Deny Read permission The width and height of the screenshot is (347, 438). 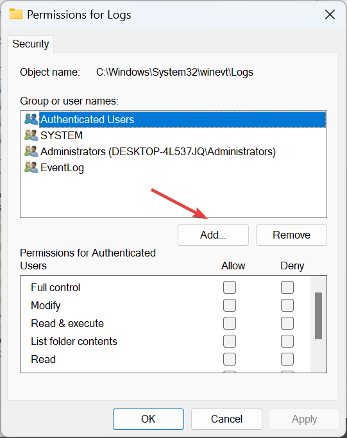(x=287, y=359)
